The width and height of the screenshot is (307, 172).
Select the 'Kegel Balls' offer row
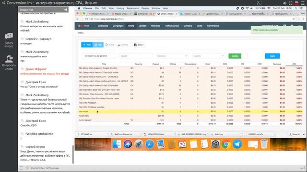(x=190, y=116)
